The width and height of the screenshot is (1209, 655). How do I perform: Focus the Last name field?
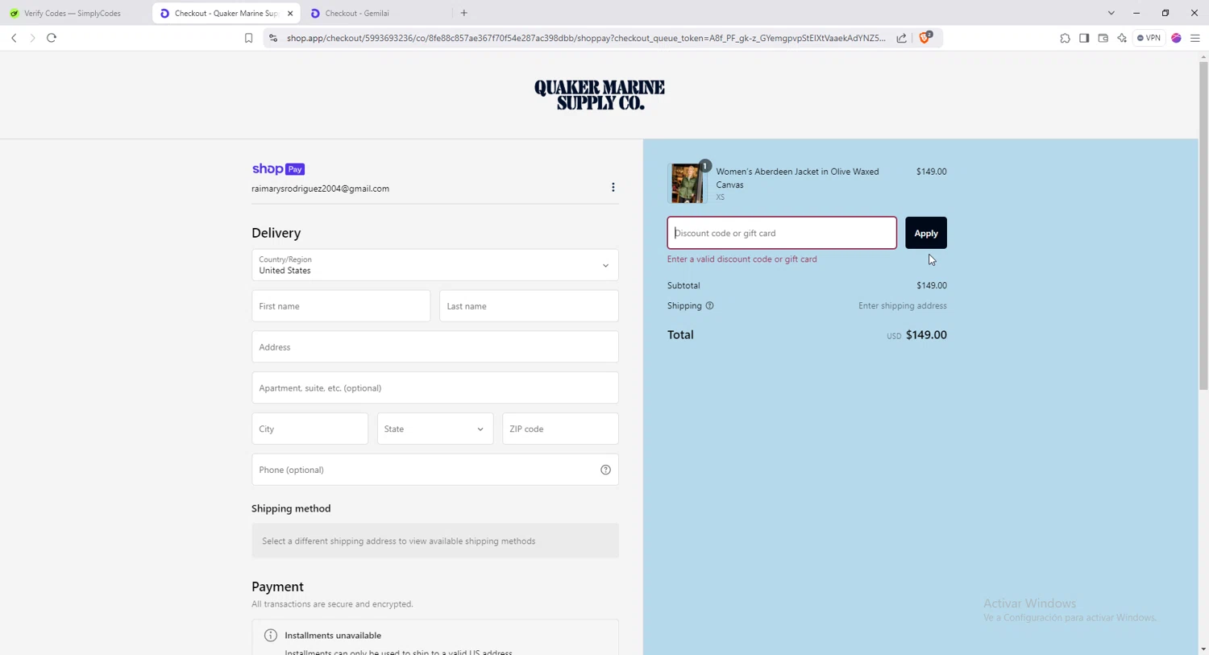coord(529,306)
